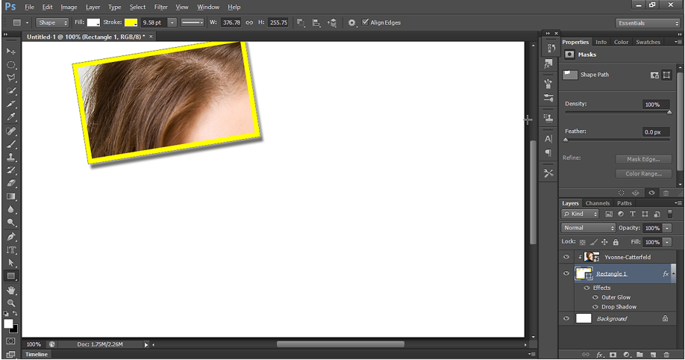685x360 pixels.
Task: Click the Density slider
Action: (617, 113)
